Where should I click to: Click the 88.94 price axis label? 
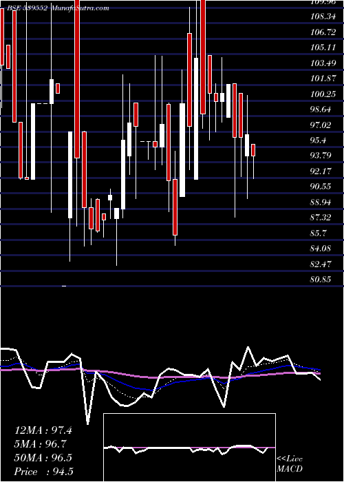click(321, 202)
